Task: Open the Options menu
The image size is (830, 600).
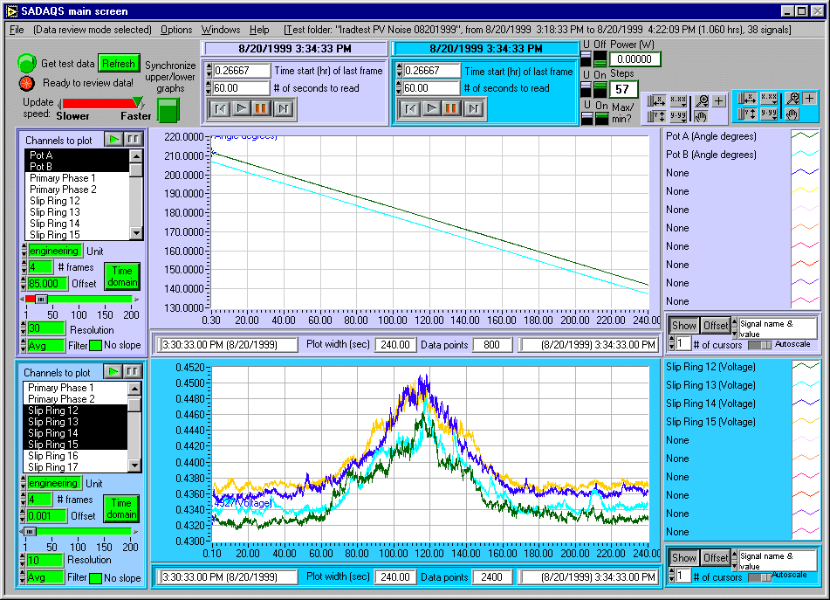Action: click(176, 30)
